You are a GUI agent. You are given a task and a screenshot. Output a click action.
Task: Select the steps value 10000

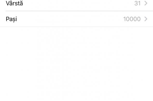pos(132,19)
